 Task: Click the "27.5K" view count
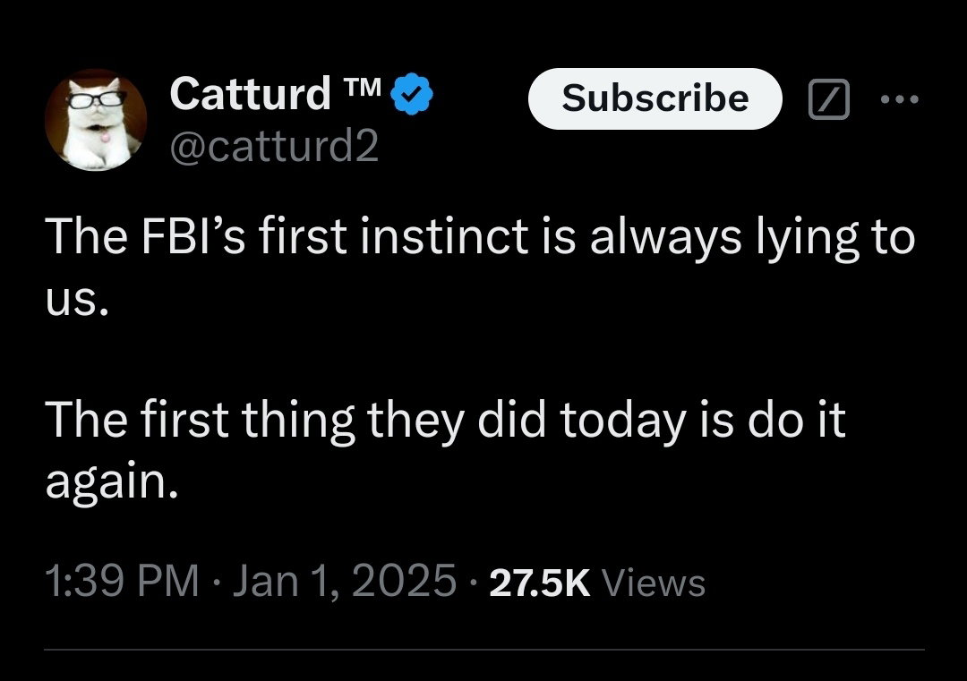point(533,583)
